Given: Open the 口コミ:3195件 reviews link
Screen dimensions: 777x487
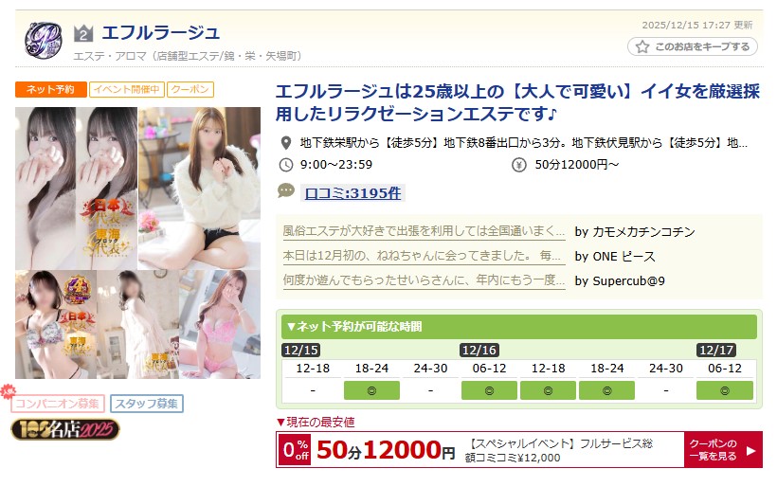Looking at the screenshot, I should click(x=352, y=192).
